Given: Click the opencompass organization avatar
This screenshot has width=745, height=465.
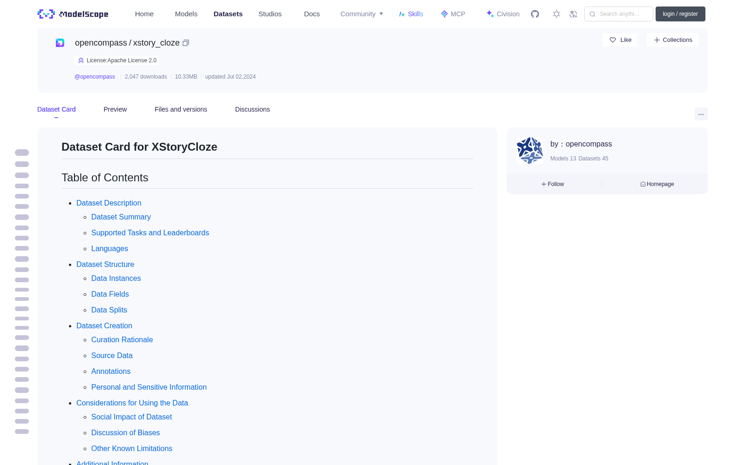Looking at the screenshot, I should 530,150.
